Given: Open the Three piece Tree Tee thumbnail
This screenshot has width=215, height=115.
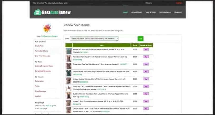Looking at the screenshot, I should [x=69, y=66].
